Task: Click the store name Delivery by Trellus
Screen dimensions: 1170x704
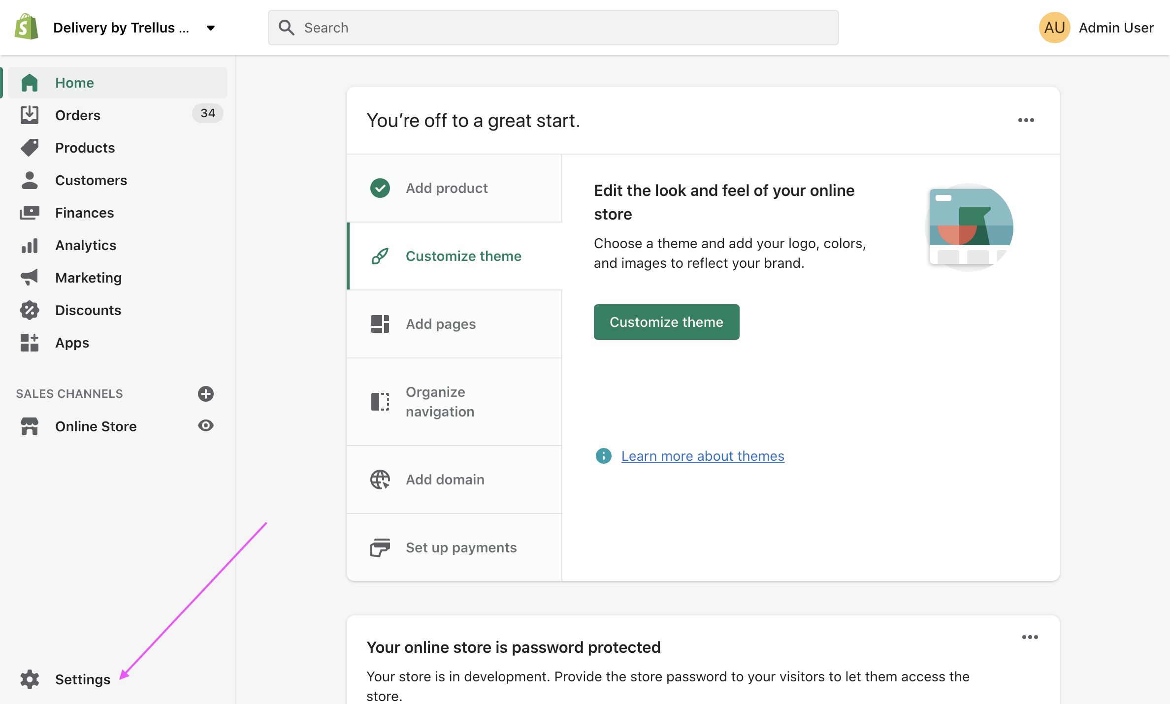Action: [121, 28]
